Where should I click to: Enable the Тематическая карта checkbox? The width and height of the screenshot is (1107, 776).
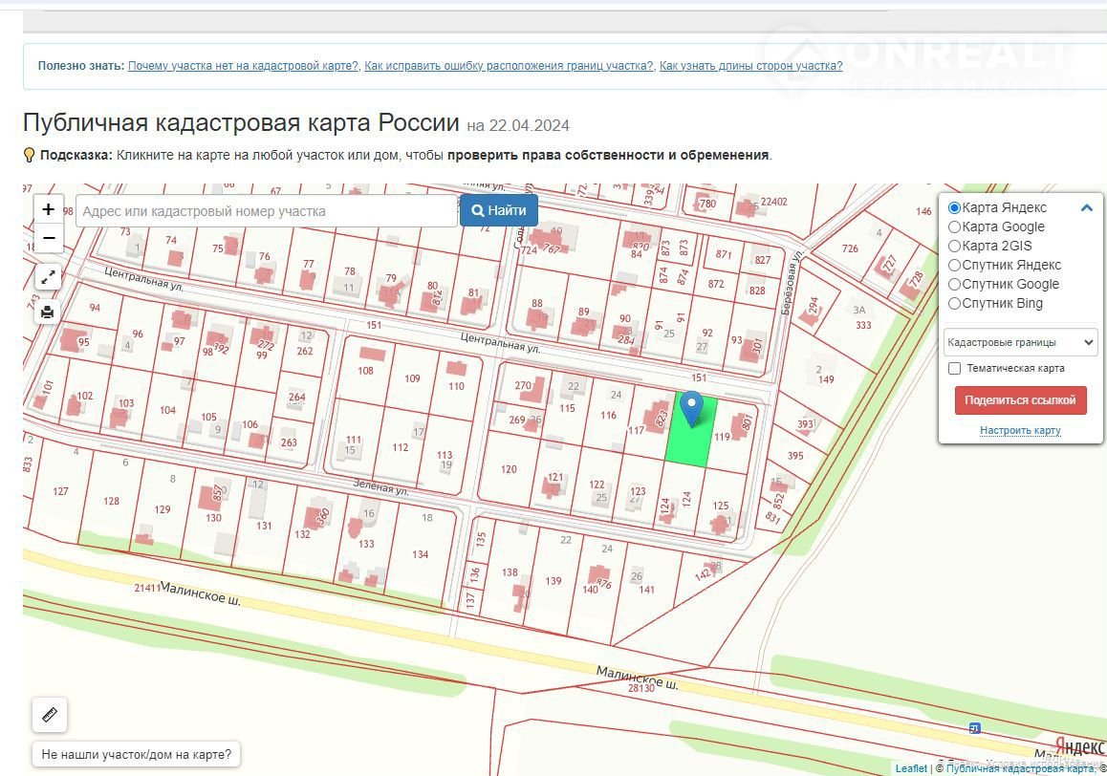click(954, 368)
